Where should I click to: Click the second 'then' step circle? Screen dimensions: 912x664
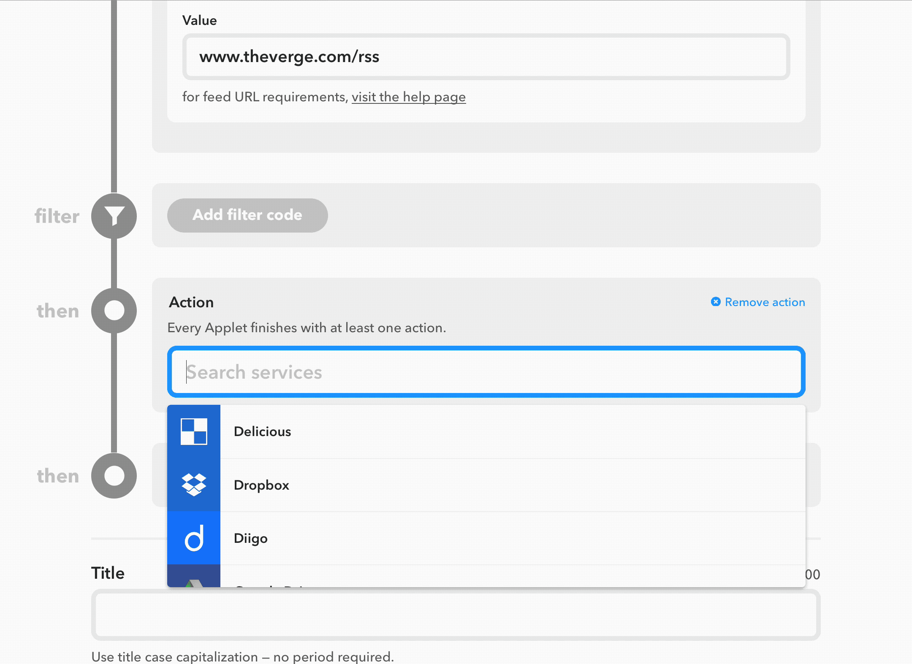pos(114,476)
